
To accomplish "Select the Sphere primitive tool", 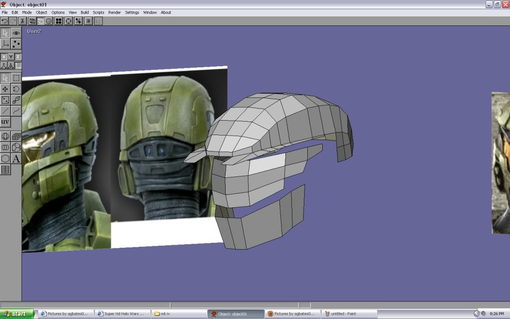I will (x=5, y=137).
